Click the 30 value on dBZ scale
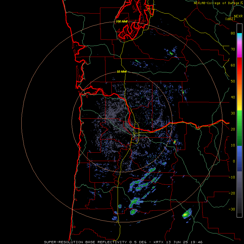 point(233,113)
